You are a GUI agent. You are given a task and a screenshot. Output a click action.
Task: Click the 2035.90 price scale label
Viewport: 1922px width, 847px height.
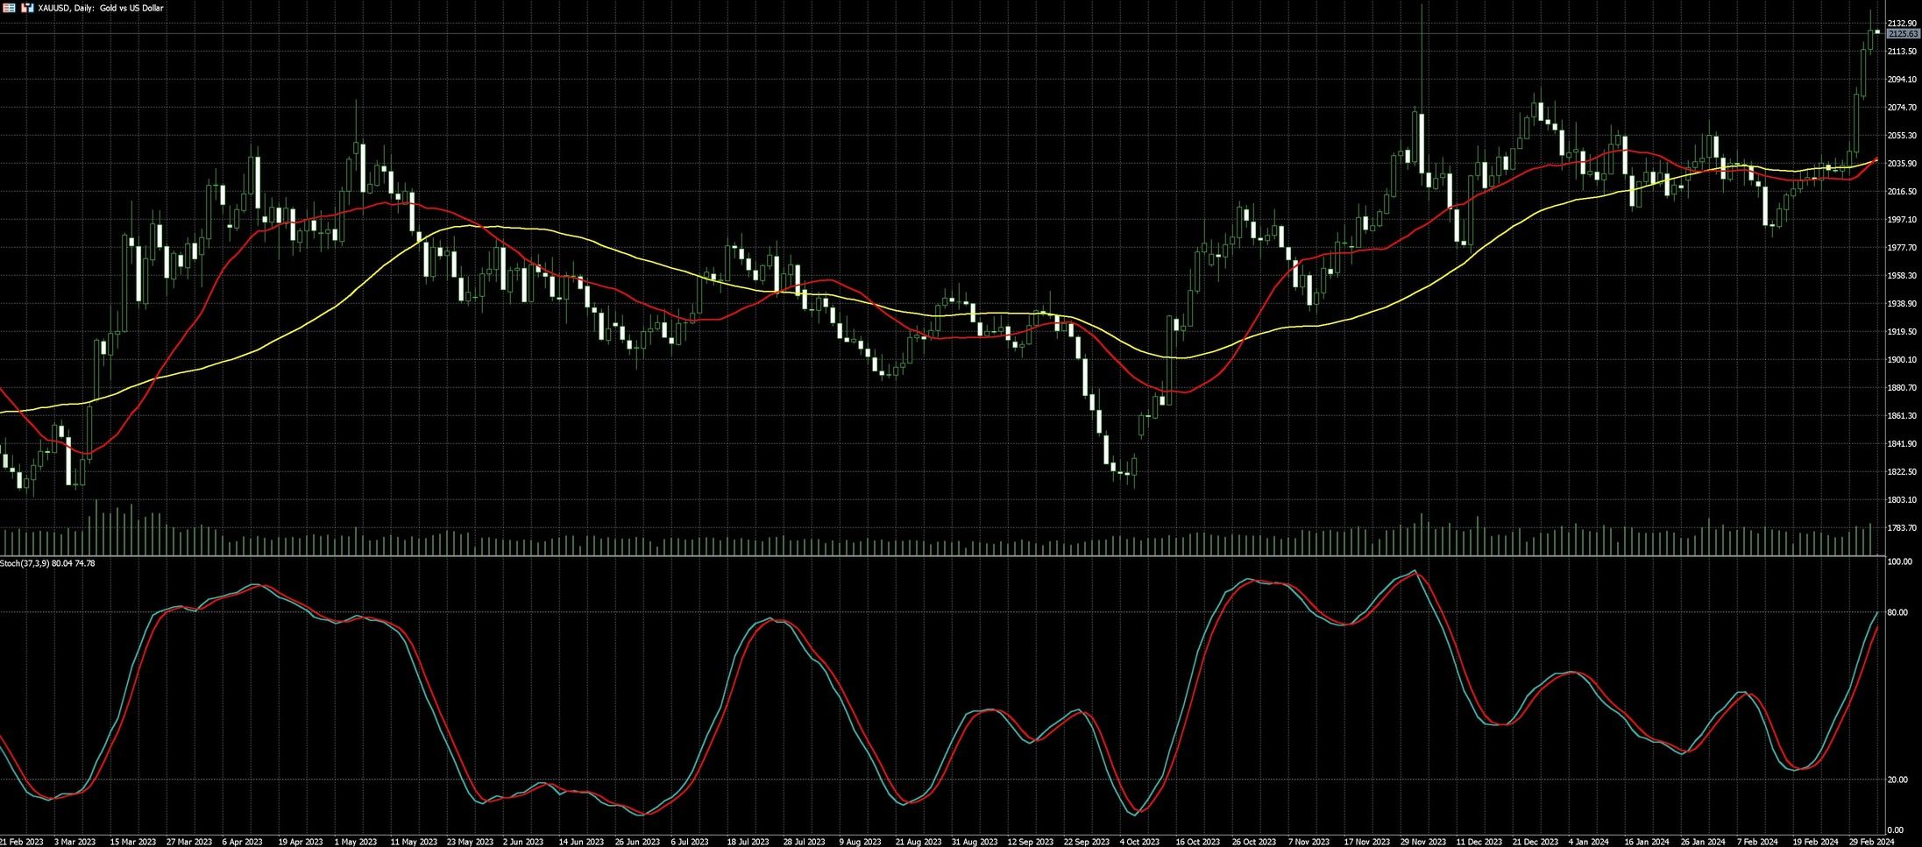pos(1902,164)
